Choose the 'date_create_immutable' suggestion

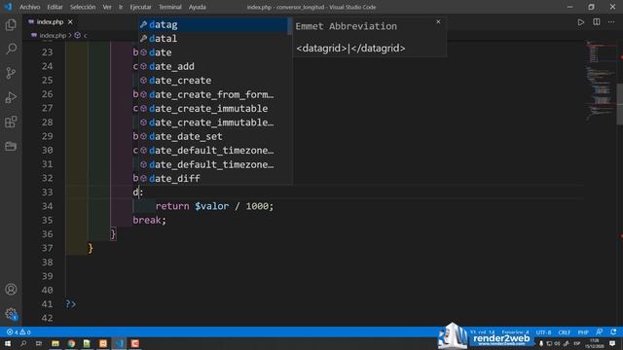click(x=212, y=108)
